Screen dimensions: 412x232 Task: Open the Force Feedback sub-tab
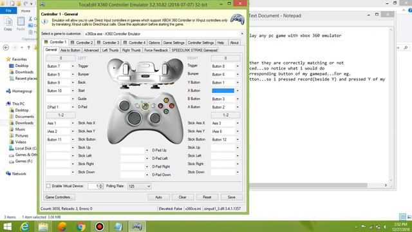click(x=156, y=50)
